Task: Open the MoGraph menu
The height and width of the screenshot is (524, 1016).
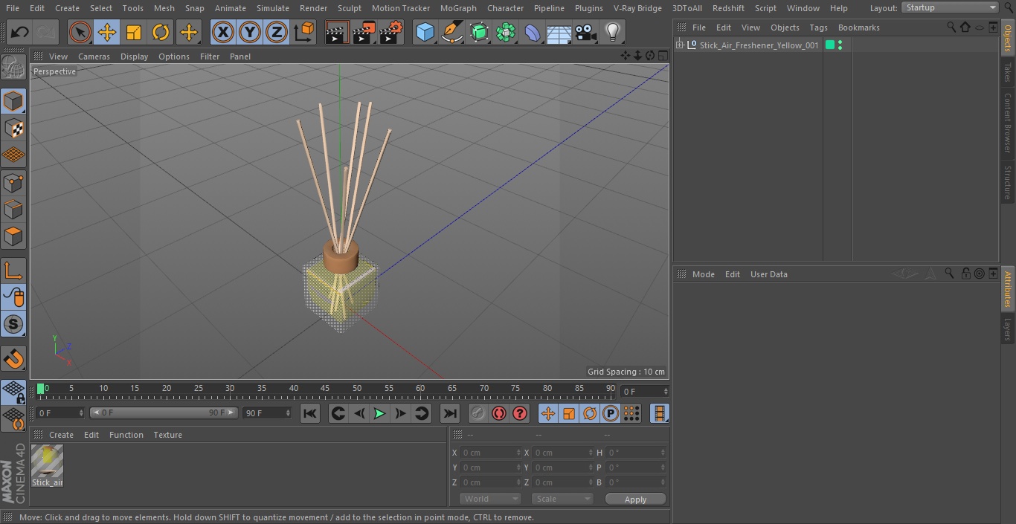Action: [x=458, y=8]
